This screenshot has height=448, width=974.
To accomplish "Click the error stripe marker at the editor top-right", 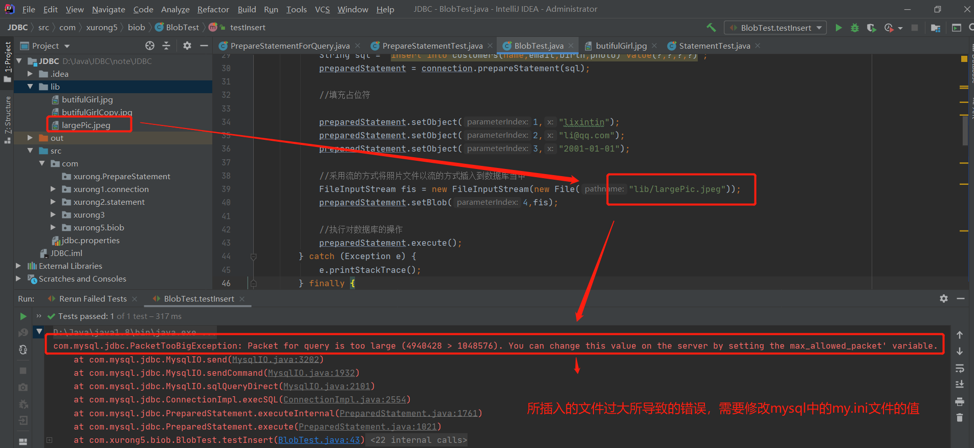I will coord(964,58).
